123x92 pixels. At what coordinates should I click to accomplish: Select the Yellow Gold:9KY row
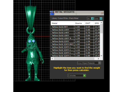click(x=75, y=27)
